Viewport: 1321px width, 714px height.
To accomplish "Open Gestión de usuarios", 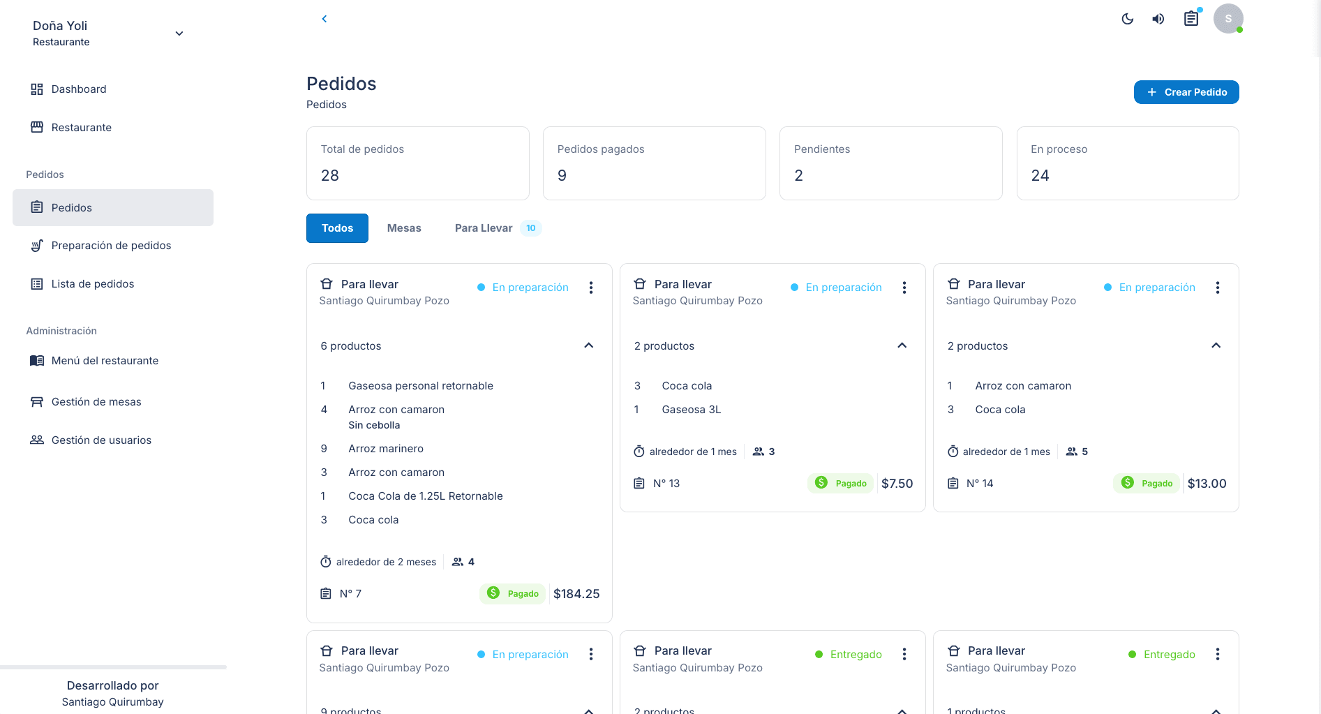I will 101,440.
